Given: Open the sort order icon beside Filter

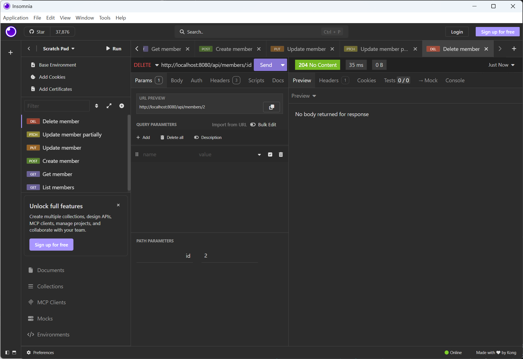Looking at the screenshot, I should [97, 106].
